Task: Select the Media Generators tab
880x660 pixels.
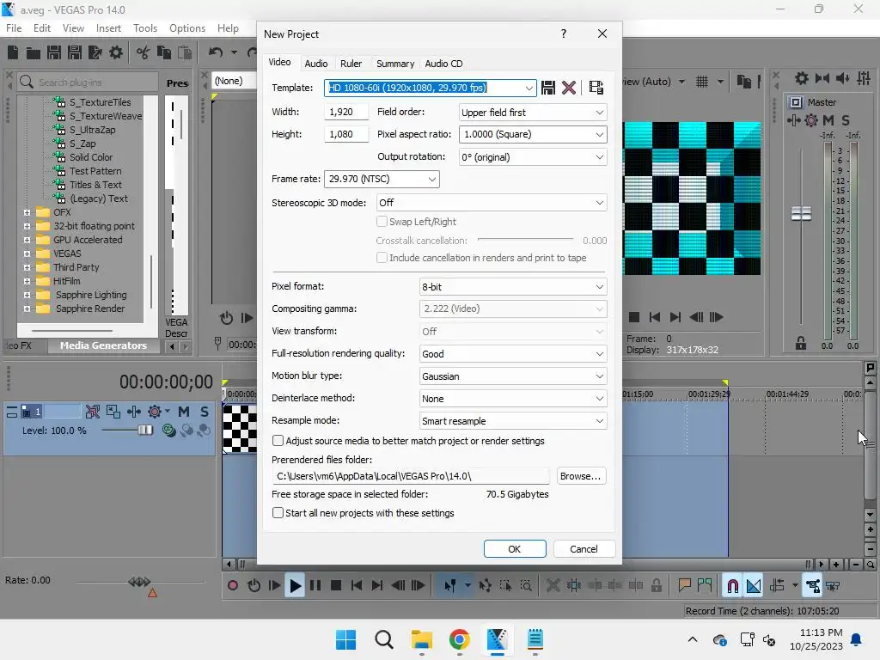Action: point(103,345)
